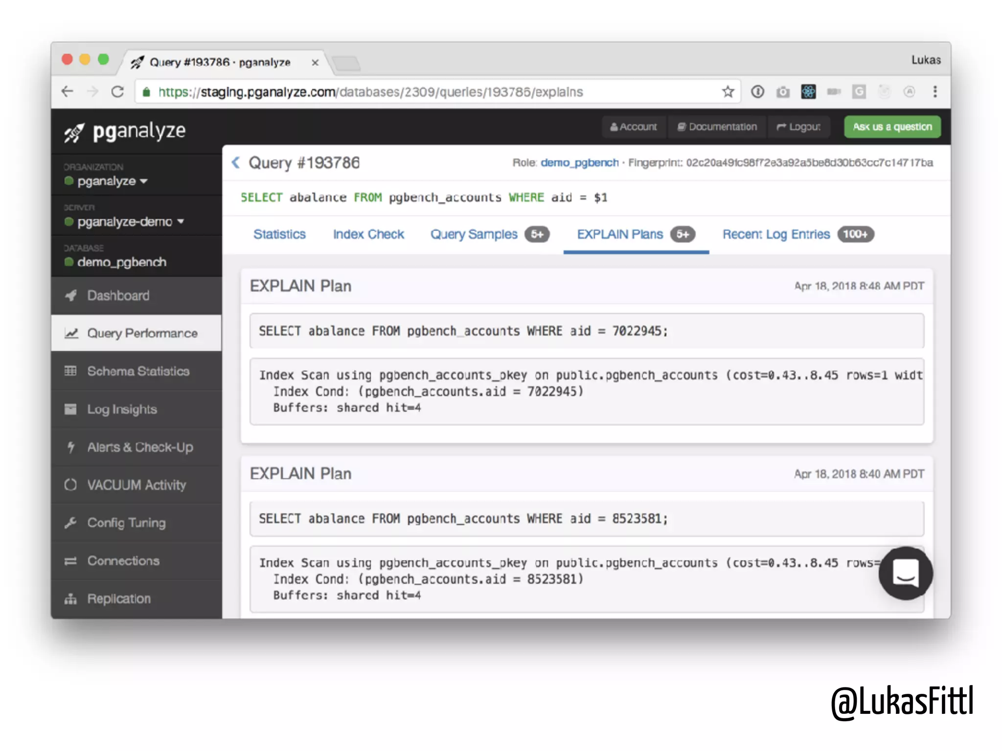Open Chrome three-dot menu
Image resolution: width=1002 pixels, height=751 pixels.
point(934,92)
